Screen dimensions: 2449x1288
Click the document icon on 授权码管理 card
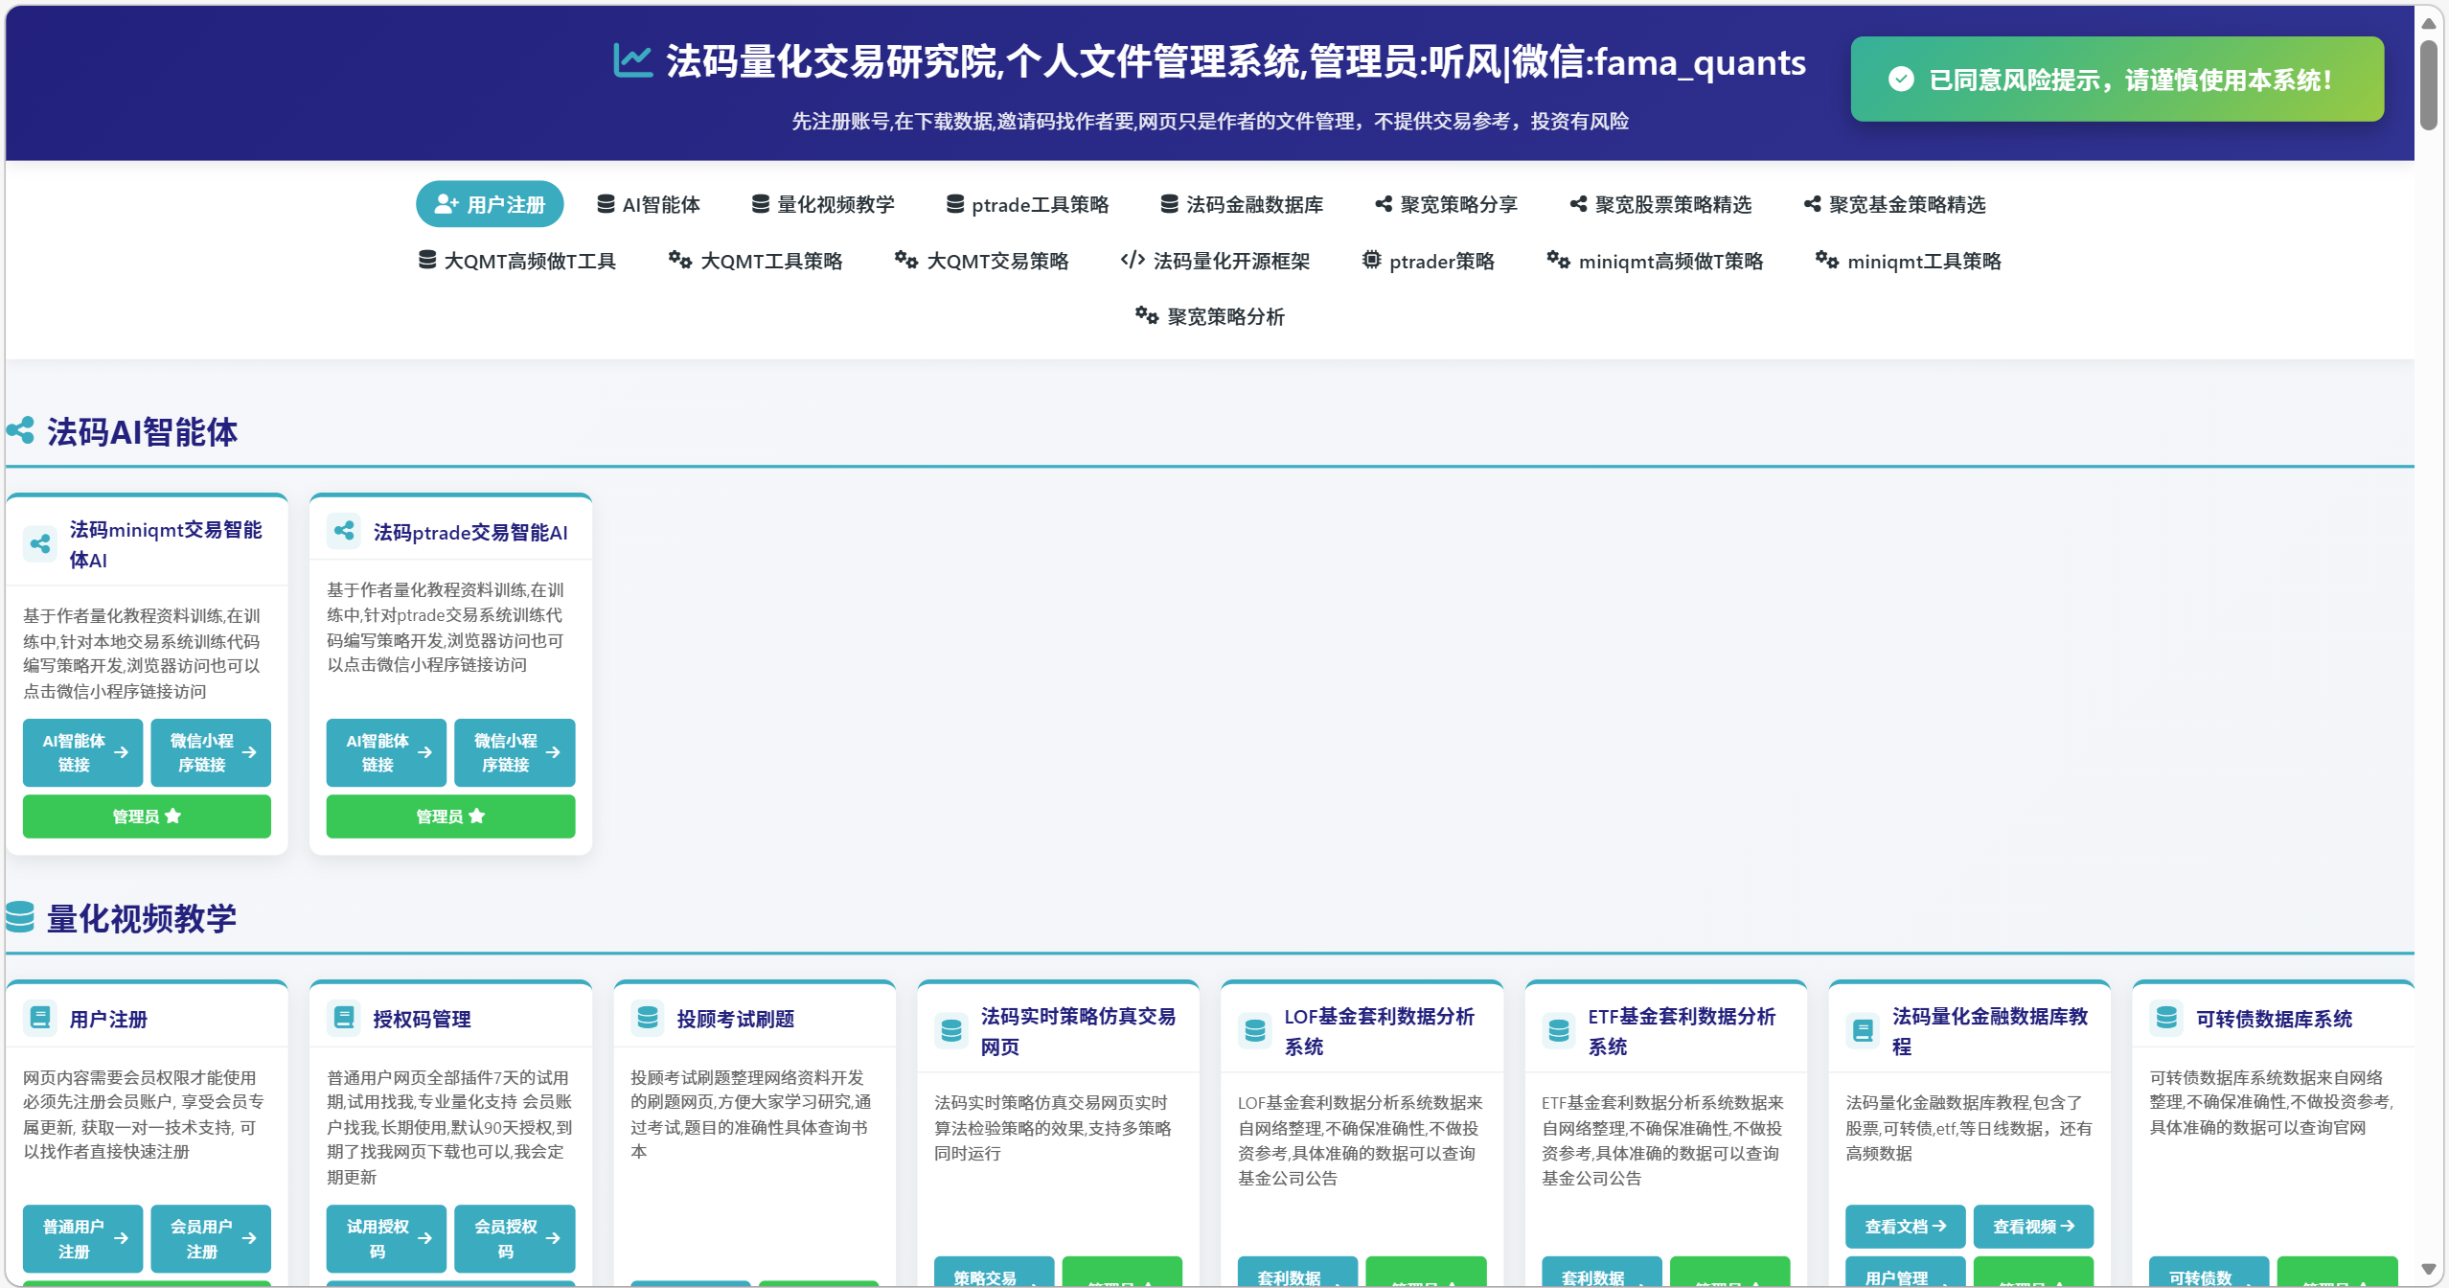point(344,1017)
